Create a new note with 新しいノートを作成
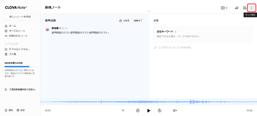 (20, 17)
